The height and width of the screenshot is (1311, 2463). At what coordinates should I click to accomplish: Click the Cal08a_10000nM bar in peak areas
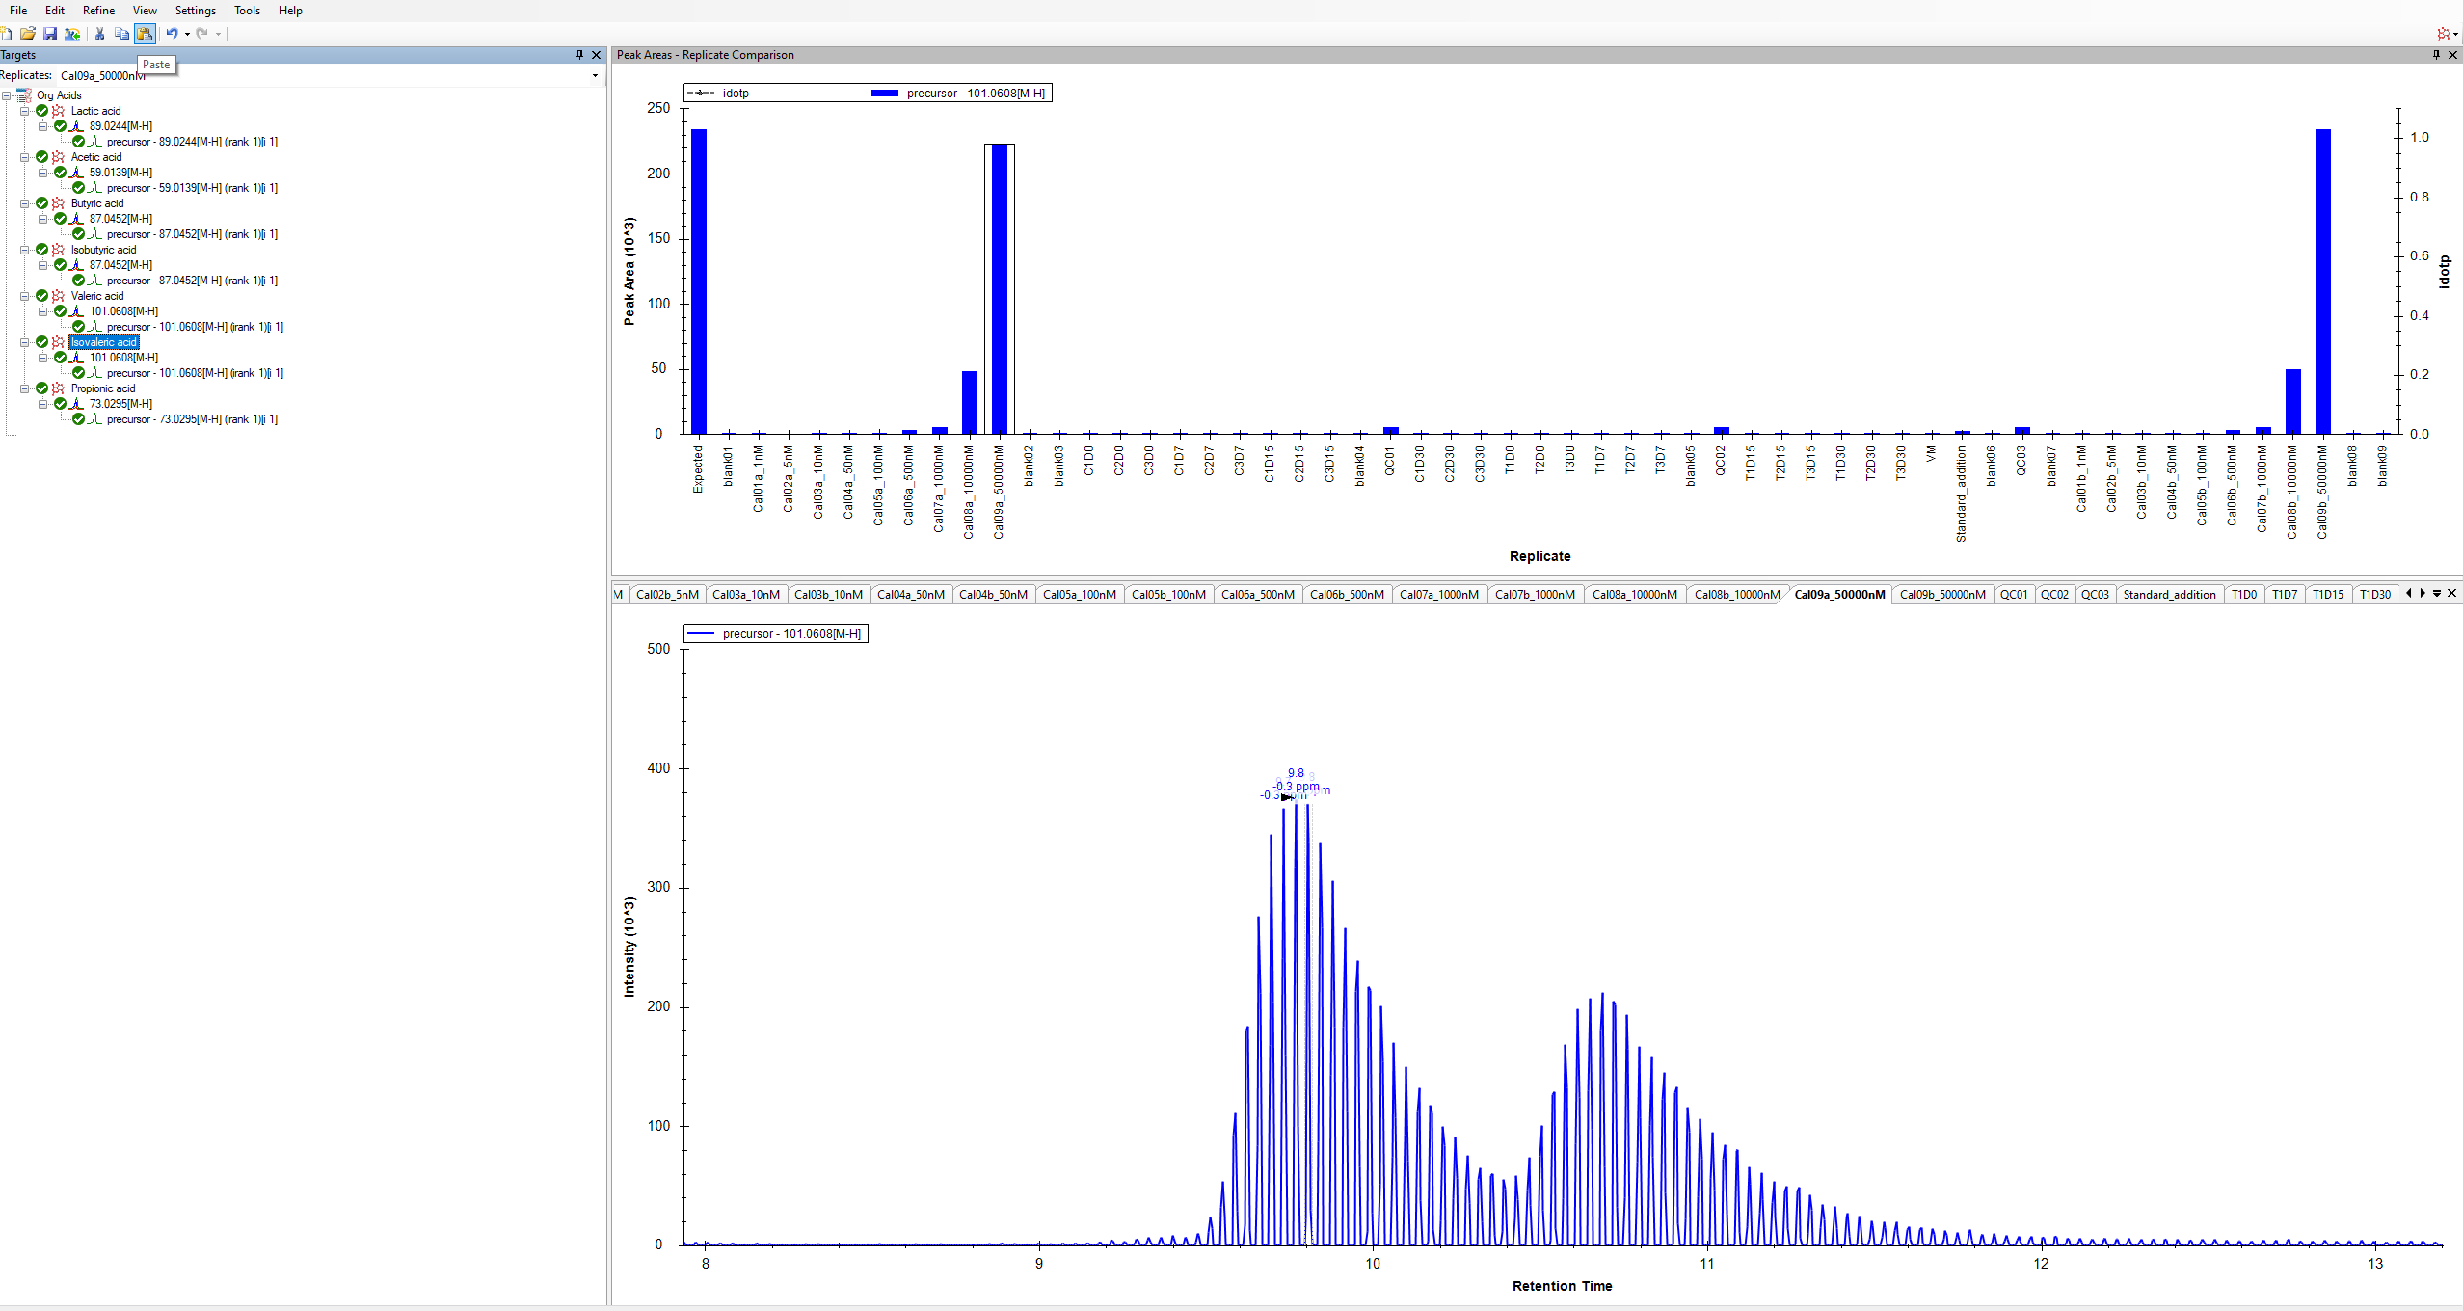(969, 402)
